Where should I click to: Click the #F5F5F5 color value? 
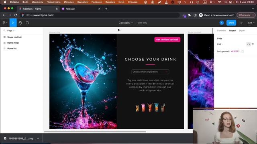pyautogui.click(x=236, y=52)
